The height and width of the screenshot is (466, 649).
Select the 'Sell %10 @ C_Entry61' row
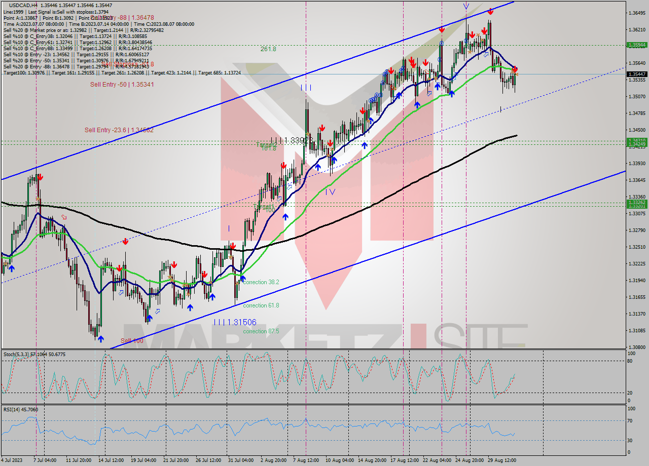tap(77, 42)
